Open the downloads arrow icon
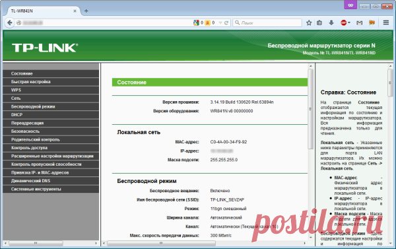 tap(331, 22)
